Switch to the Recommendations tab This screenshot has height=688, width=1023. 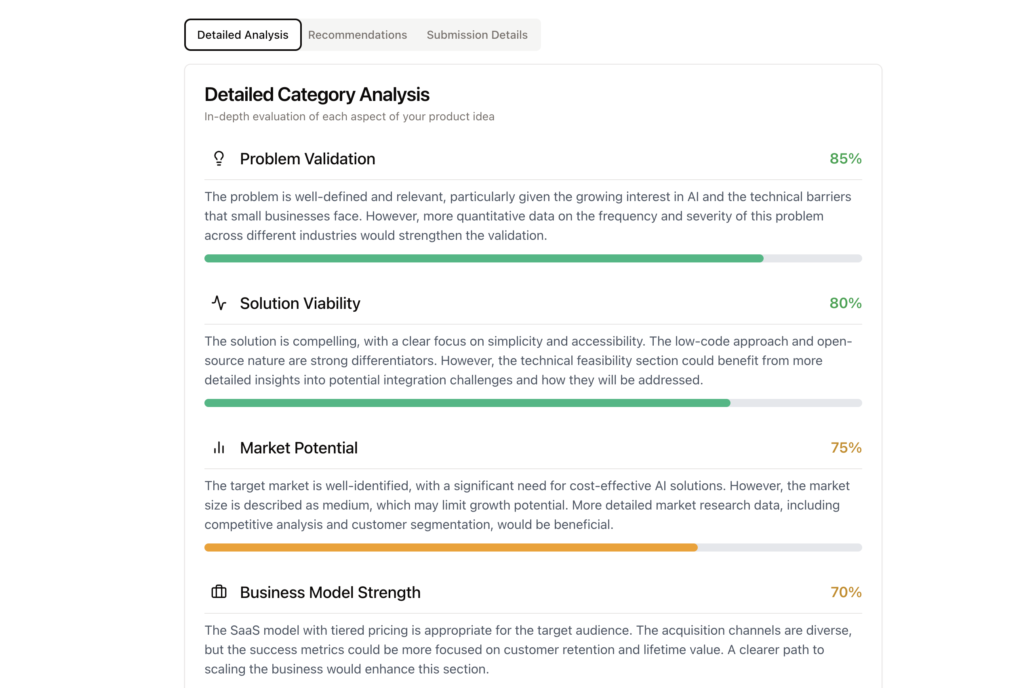pyautogui.click(x=358, y=35)
